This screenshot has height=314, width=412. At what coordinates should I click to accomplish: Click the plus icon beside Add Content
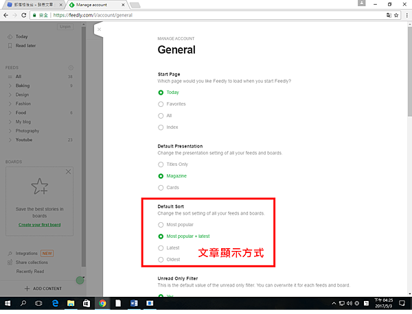point(27,289)
